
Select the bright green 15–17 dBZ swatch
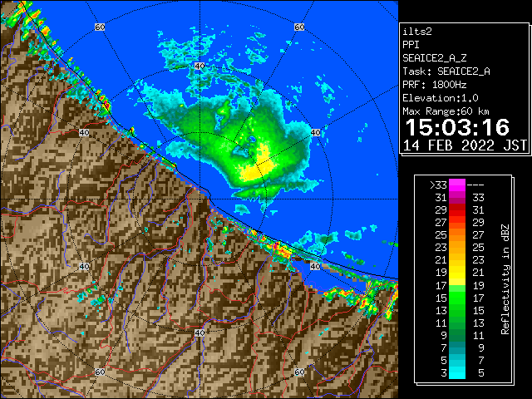[x=457, y=298]
